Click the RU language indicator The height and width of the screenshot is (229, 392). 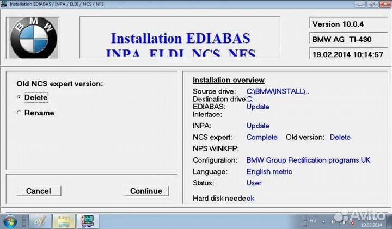(x=313, y=220)
